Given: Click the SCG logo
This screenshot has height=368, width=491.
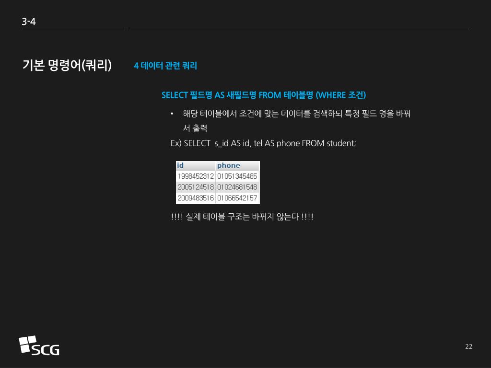Looking at the screenshot, I should click(x=39, y=345).
